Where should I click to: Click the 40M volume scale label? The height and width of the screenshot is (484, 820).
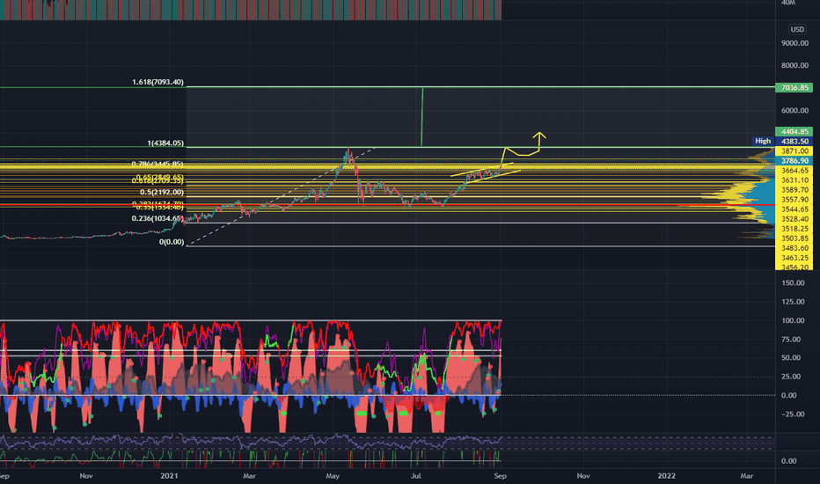(x=788, y=3)
